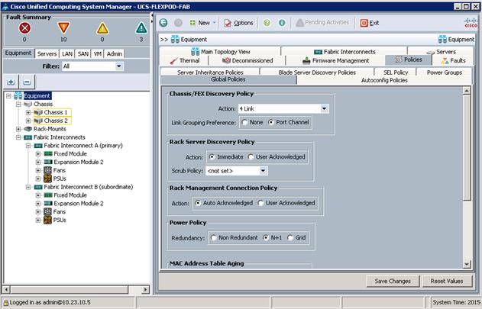Image resolution: width=482 pixels, height=309 pixels.
Task: Select Immediate rack server discovery action
Action: (212, 157)
